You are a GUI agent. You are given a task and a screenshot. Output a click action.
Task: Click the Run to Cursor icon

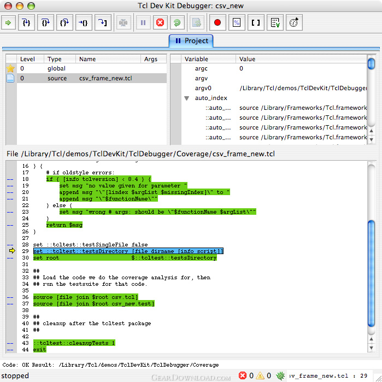coord(84,22)
